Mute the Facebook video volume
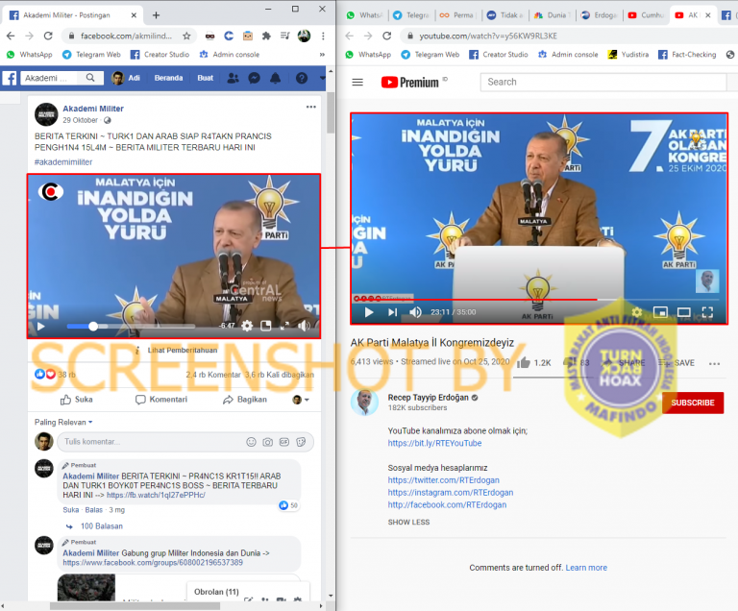The height and width of the screenshot is (611, 738). [304, 326]
